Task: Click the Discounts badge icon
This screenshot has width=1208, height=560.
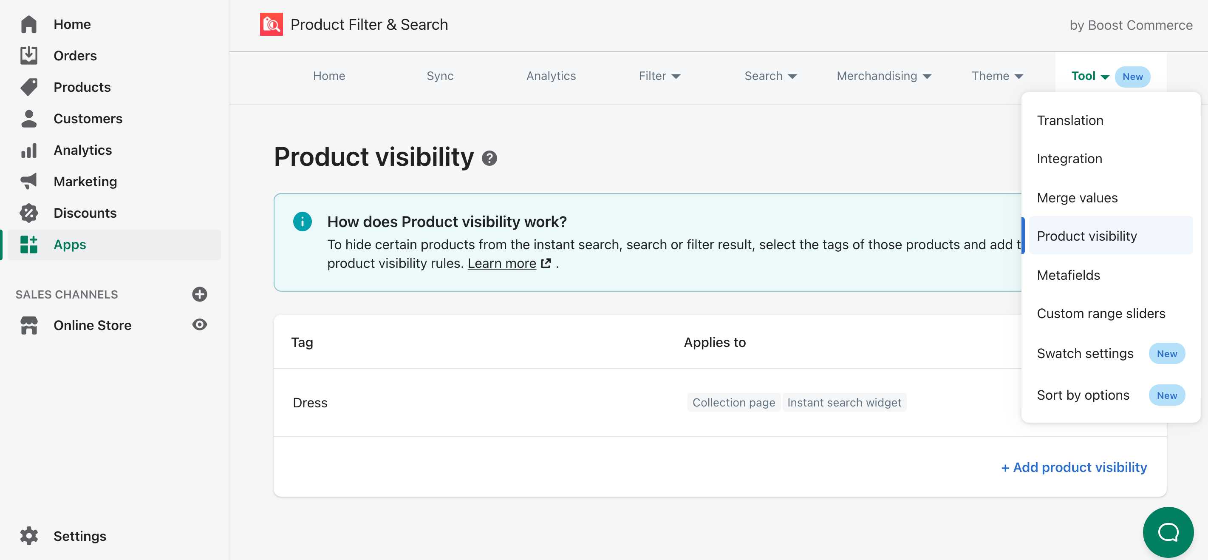Action: [x=28, y=213]
